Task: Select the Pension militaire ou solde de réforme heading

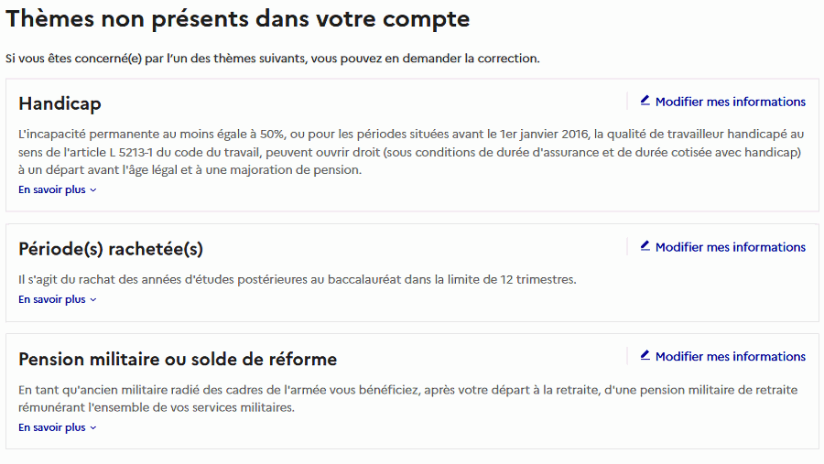Action: point(178,359)
